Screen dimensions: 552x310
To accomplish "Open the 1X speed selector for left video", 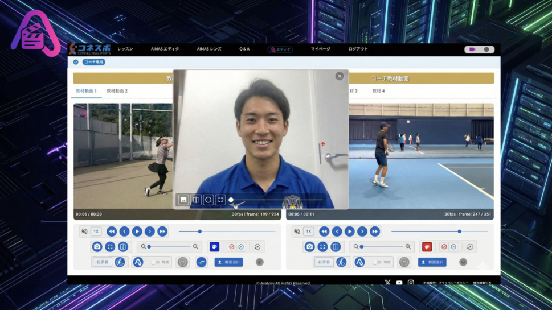I will pyautogui.click(x=96, y=232).
